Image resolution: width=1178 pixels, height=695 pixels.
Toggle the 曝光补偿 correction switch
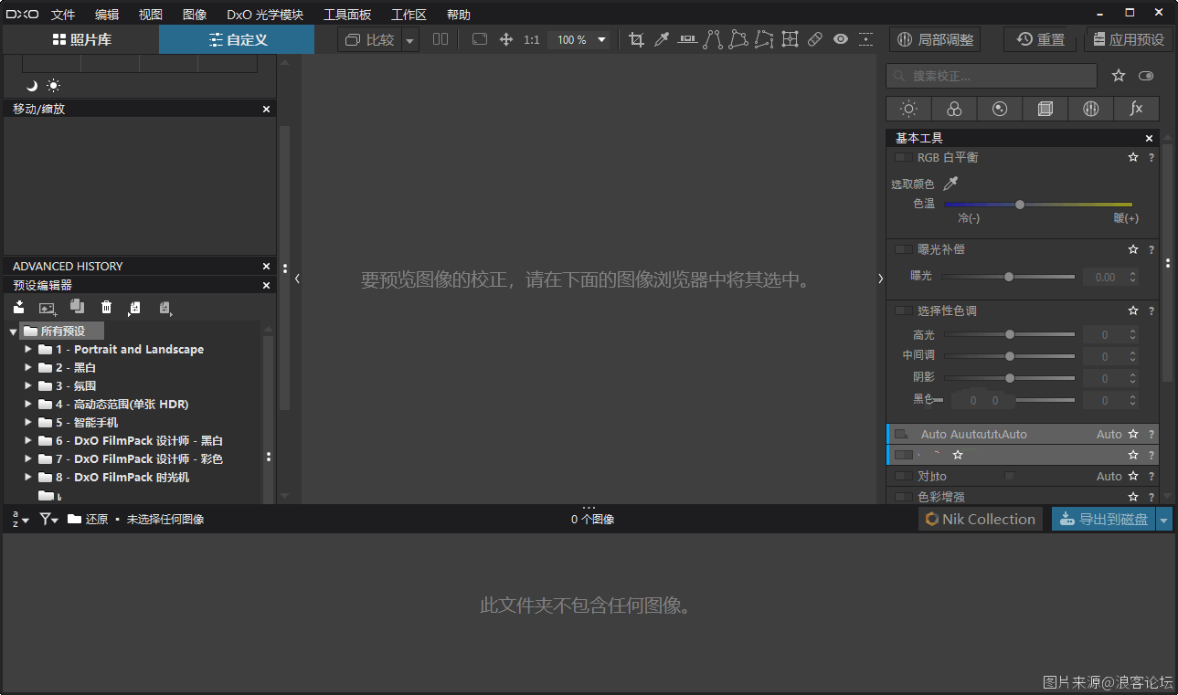(x=903, y=249)
